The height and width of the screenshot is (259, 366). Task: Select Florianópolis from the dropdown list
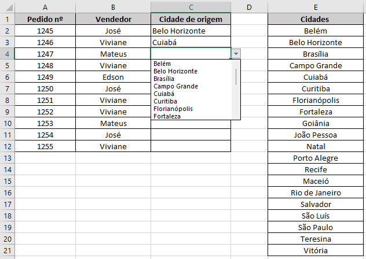click(x=173, y=109)
